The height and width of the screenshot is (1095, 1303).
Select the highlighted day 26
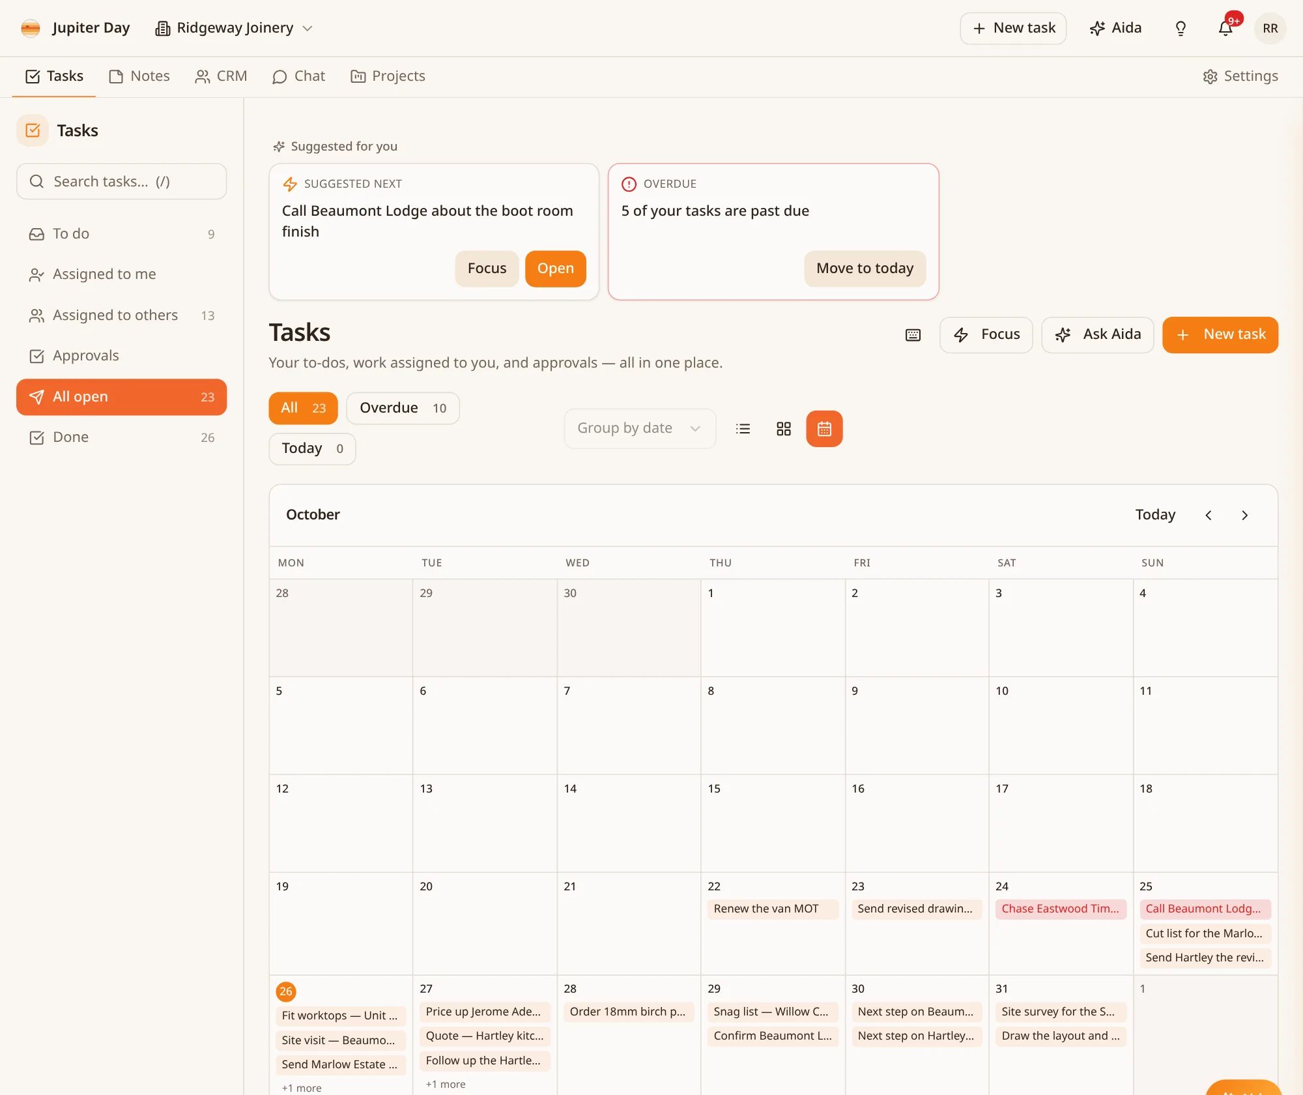[x=286, y=991]
